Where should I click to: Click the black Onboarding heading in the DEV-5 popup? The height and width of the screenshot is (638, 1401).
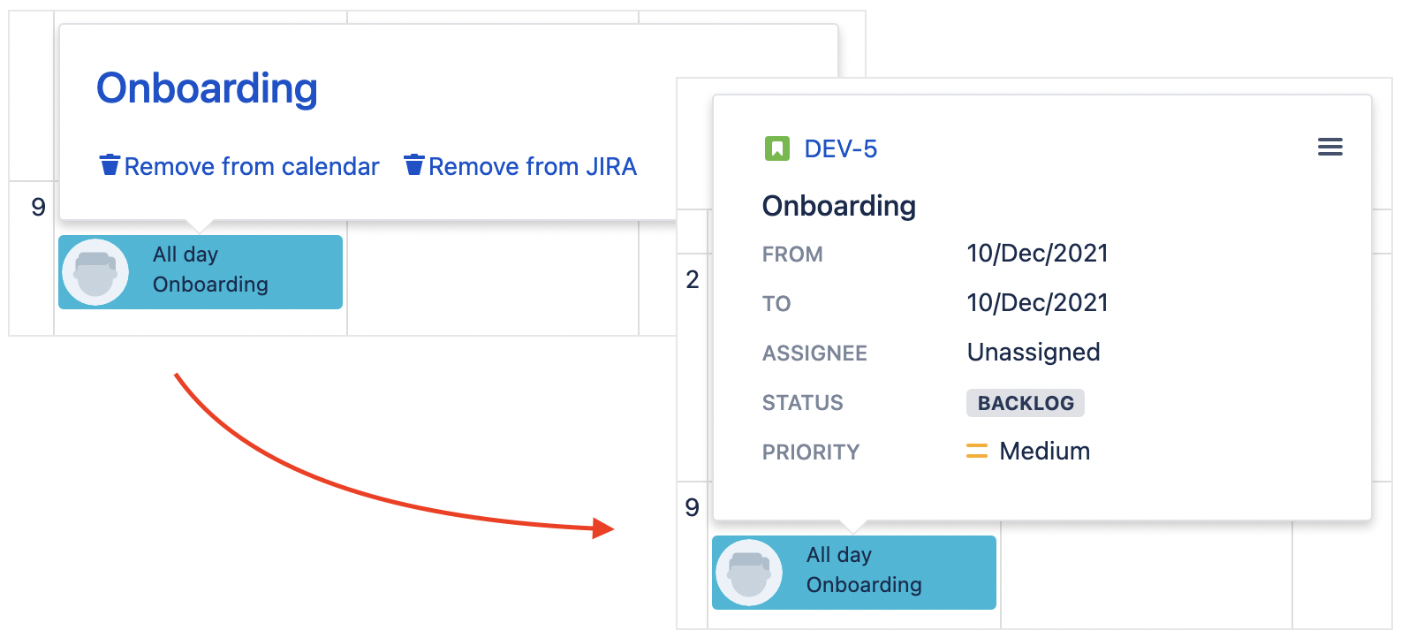click(838, 206)
